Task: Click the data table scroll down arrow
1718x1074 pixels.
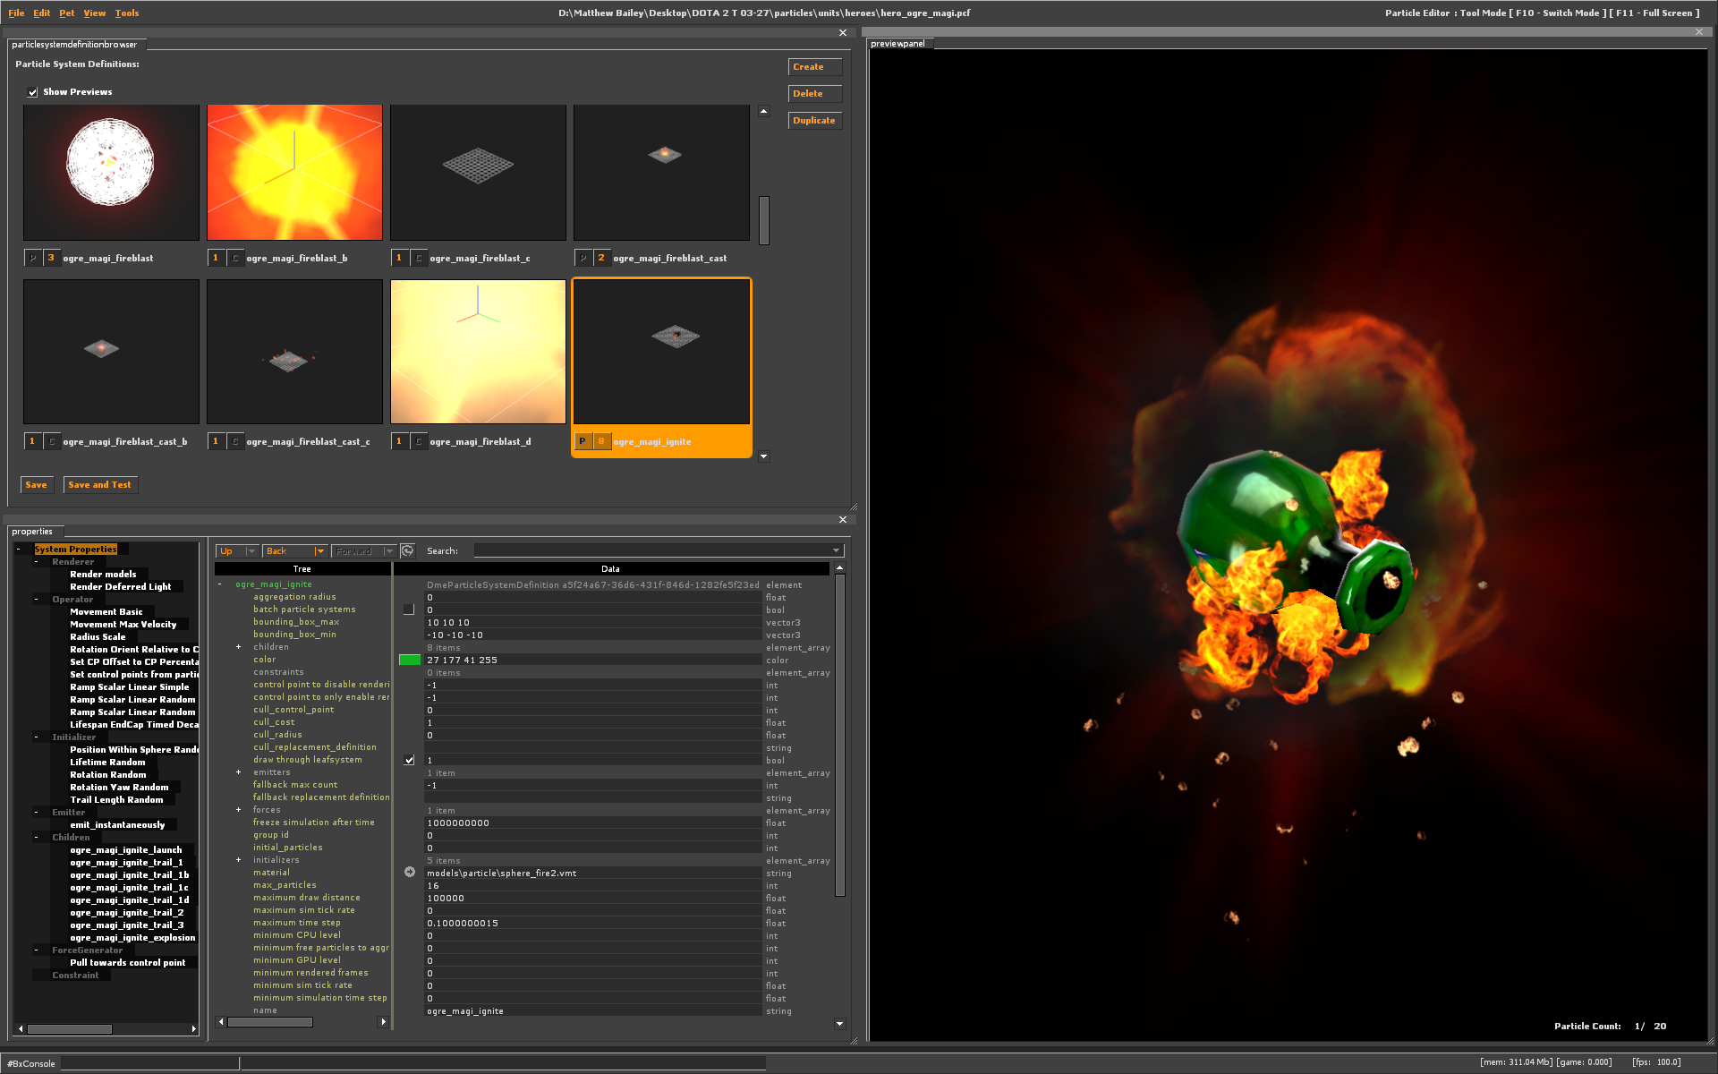Action: [839, 1023]
